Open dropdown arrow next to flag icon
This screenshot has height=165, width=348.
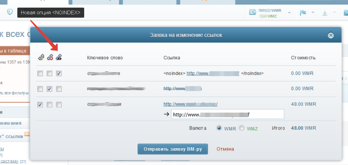313,13
